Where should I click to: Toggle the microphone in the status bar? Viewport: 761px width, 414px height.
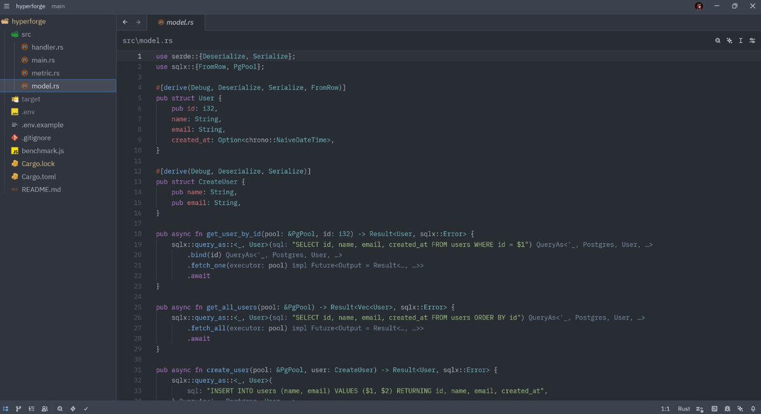point(753,409)
